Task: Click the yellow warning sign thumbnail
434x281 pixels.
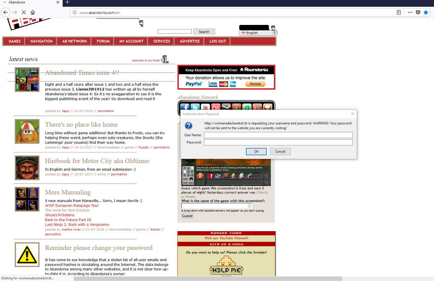Action: click(x=27, y=255)
